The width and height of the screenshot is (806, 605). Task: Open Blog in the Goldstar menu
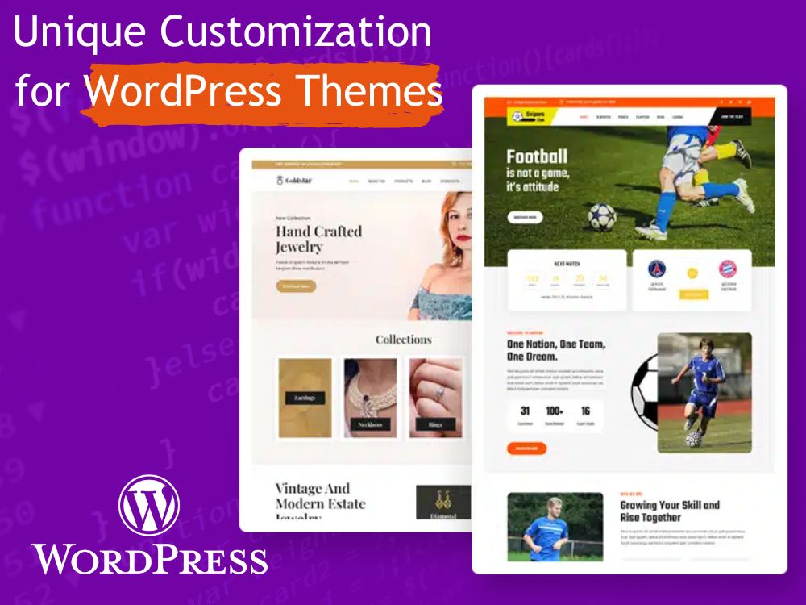pyautogui.click(x=426, y=181)
